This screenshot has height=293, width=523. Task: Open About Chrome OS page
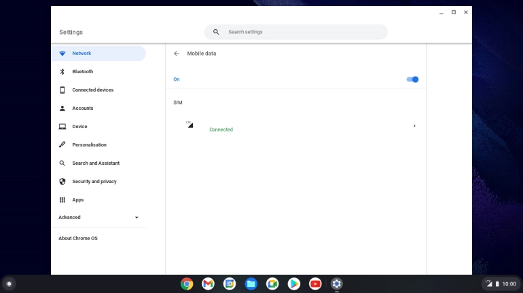coord(78,239)
